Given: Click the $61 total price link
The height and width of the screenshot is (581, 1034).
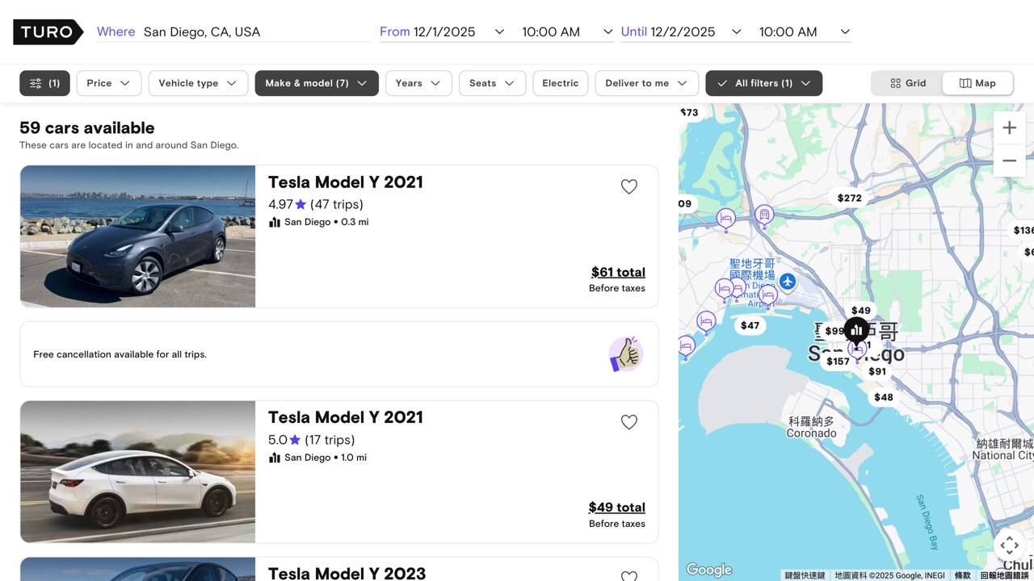Looking at the screenshot, I should (x=618, y=272).
